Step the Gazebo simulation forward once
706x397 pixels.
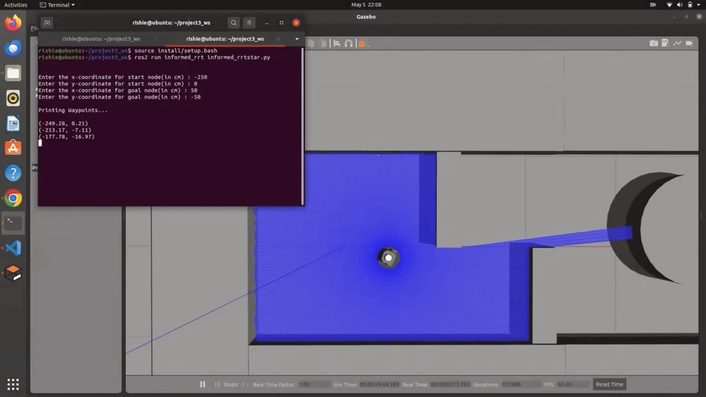[217, 384]
